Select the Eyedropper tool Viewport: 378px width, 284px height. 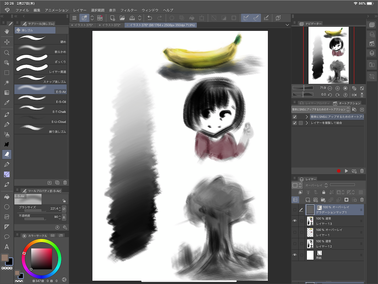(x=7, y=103)
